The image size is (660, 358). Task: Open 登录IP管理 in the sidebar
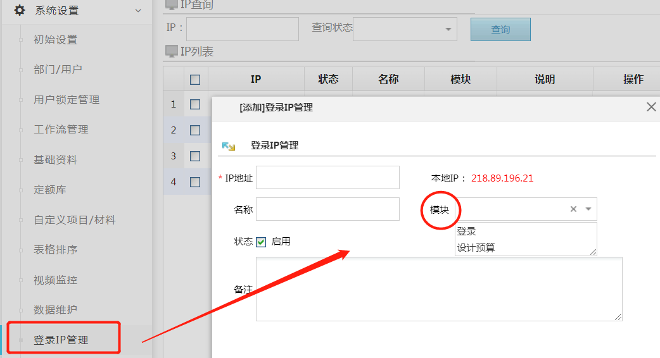(x=61, y=340)
